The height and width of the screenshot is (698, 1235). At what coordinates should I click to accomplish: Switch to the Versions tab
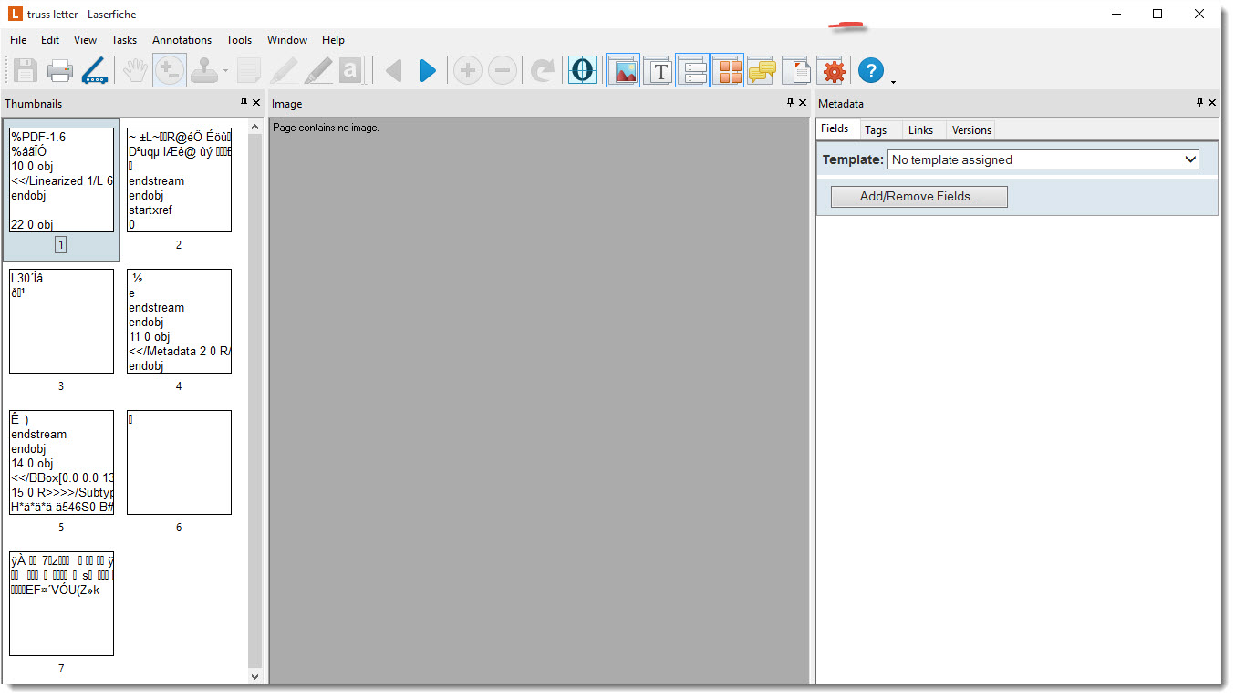pos(971,130)
